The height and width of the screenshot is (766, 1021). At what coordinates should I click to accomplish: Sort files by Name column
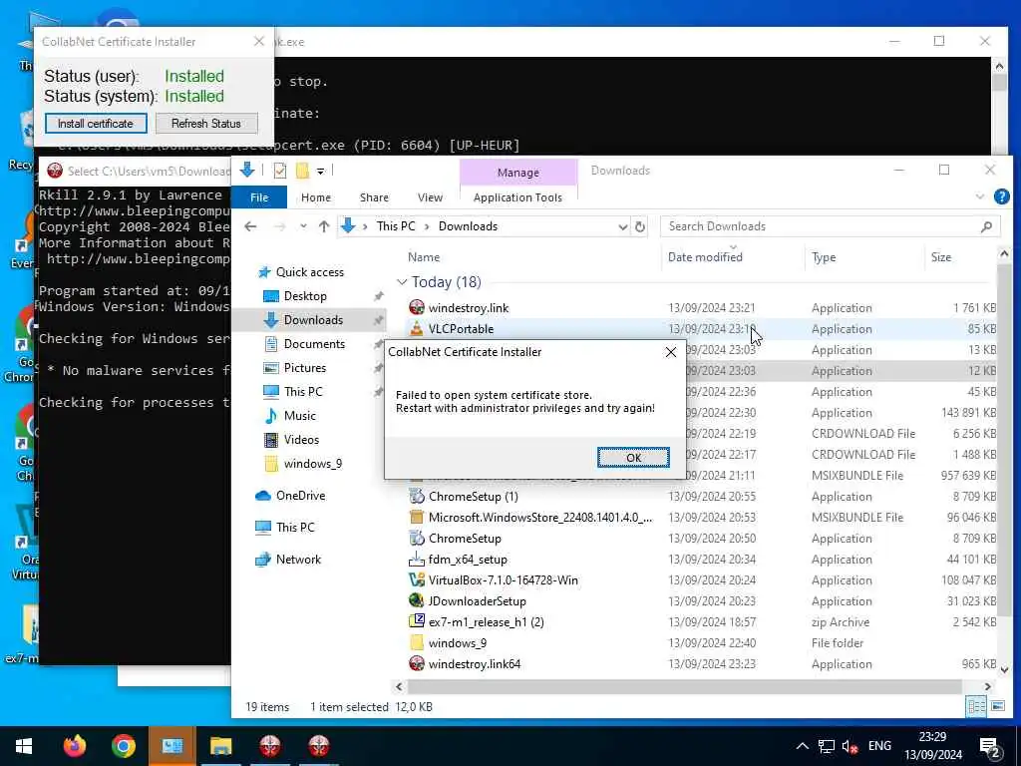(x=424, y=257)
